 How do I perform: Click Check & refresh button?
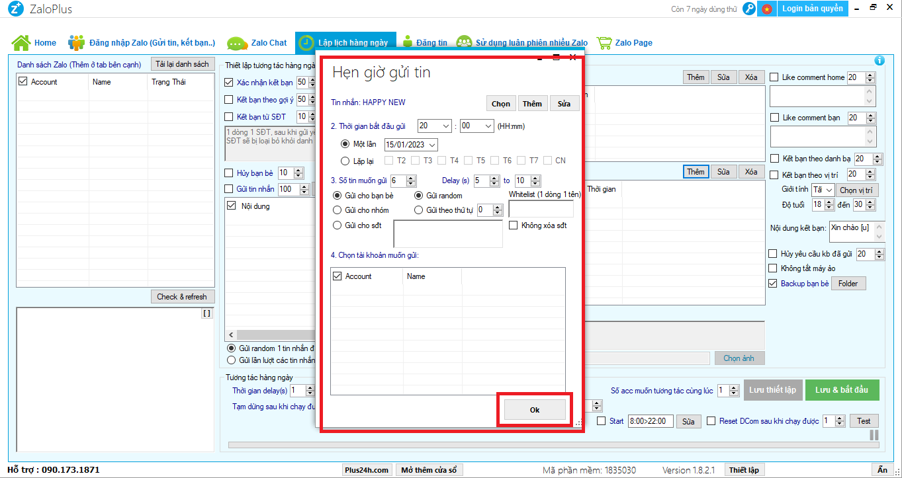coord(182,297)
